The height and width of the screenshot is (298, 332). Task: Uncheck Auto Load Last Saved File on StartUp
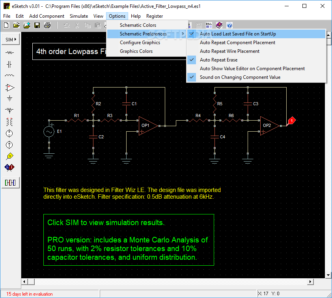(256, 34)
